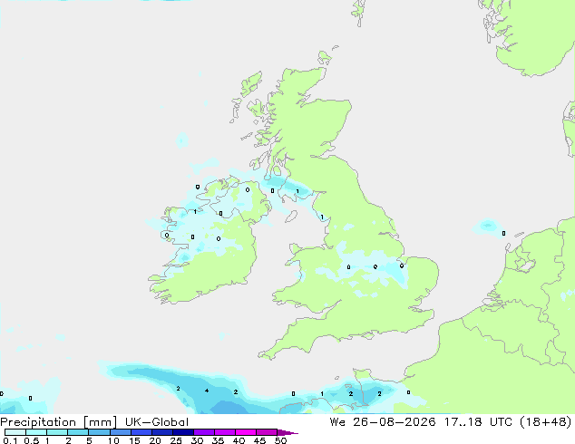
Task: Click the 'Precipitation' title text
Action: pos(38,422)
